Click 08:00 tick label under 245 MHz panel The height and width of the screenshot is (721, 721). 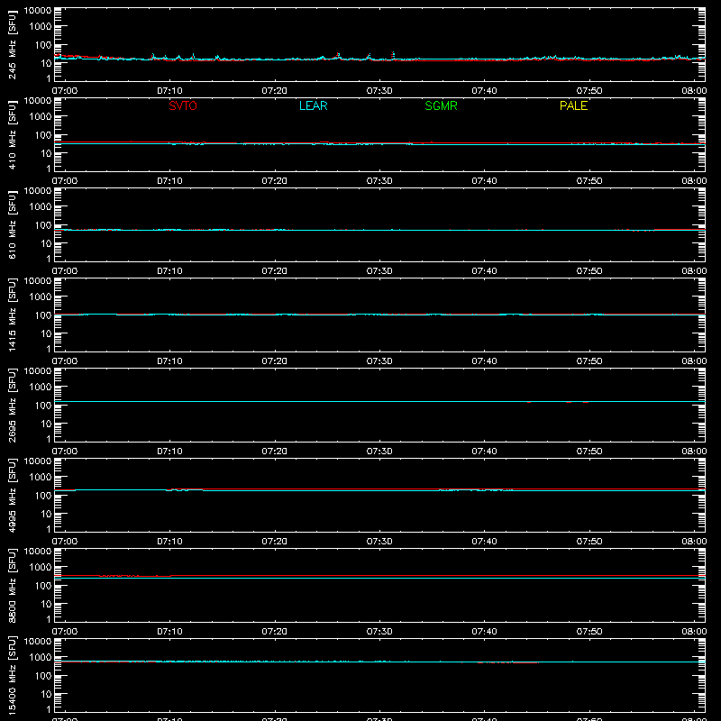pos(694,91)
